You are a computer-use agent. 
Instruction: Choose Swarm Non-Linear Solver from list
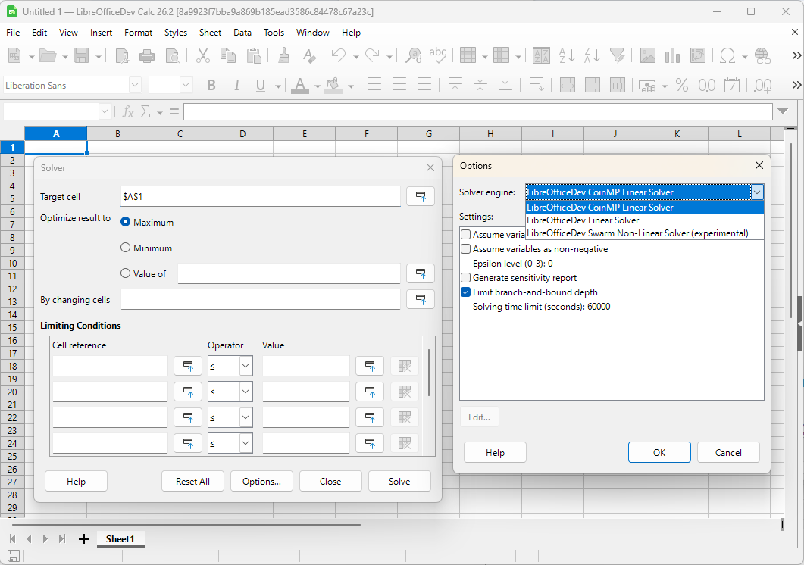click(637, 233)
